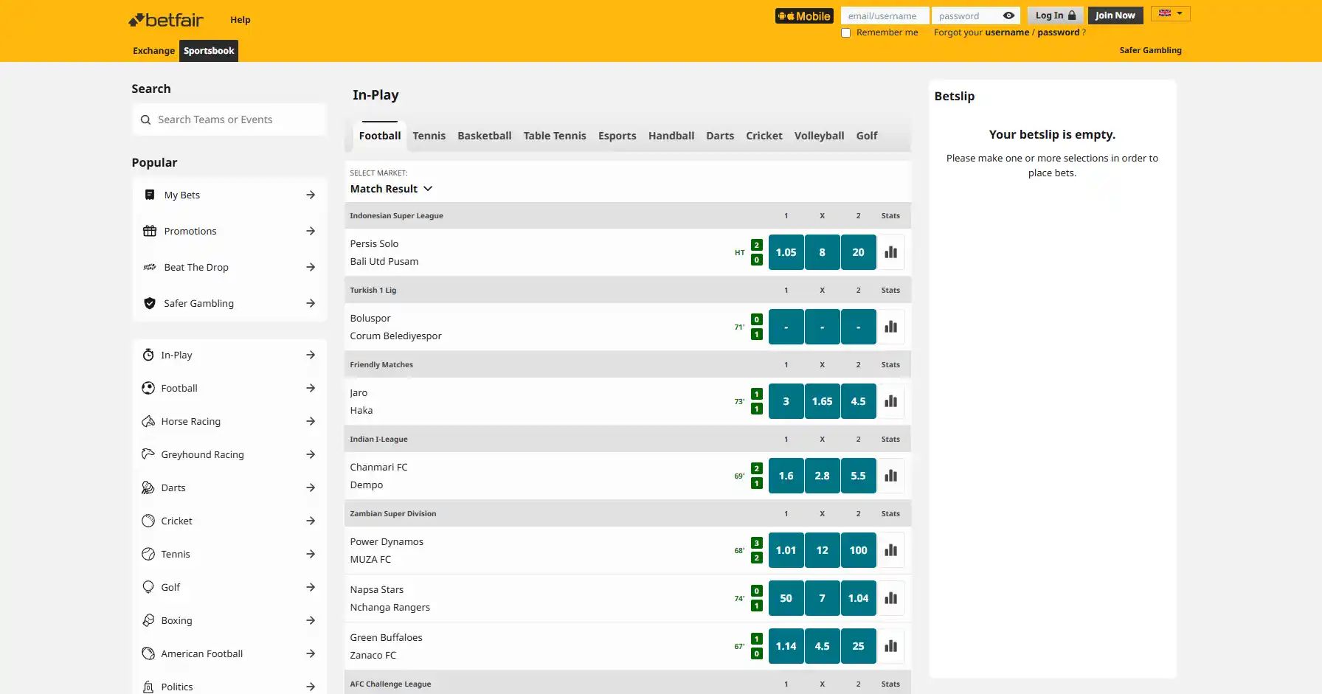Click the Log In button
The width and height of the screenshot is (1322, 694).
pyautogui.click(x=1055, y=15)
